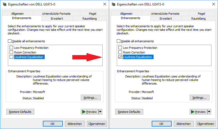Open the Raumklang tab in right dialog

pyautogui.click(x=198, y=19)
